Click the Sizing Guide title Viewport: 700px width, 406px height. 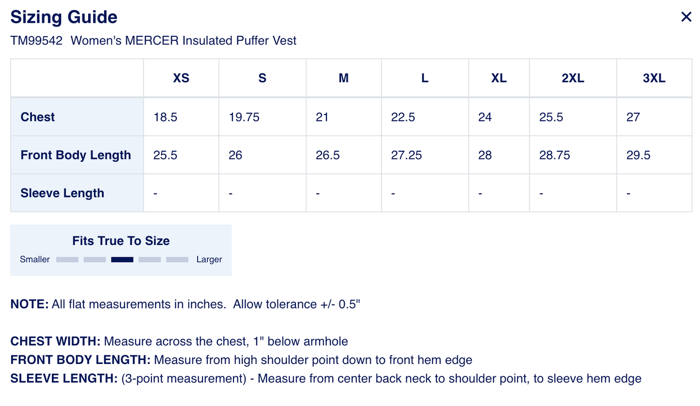[x=64, y=17]
